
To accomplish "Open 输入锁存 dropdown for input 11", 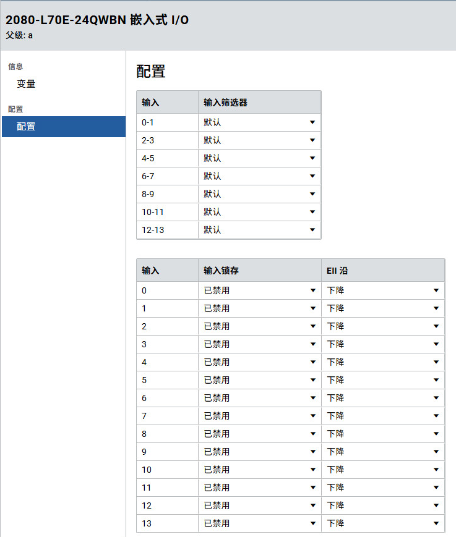I will (260, 488).
